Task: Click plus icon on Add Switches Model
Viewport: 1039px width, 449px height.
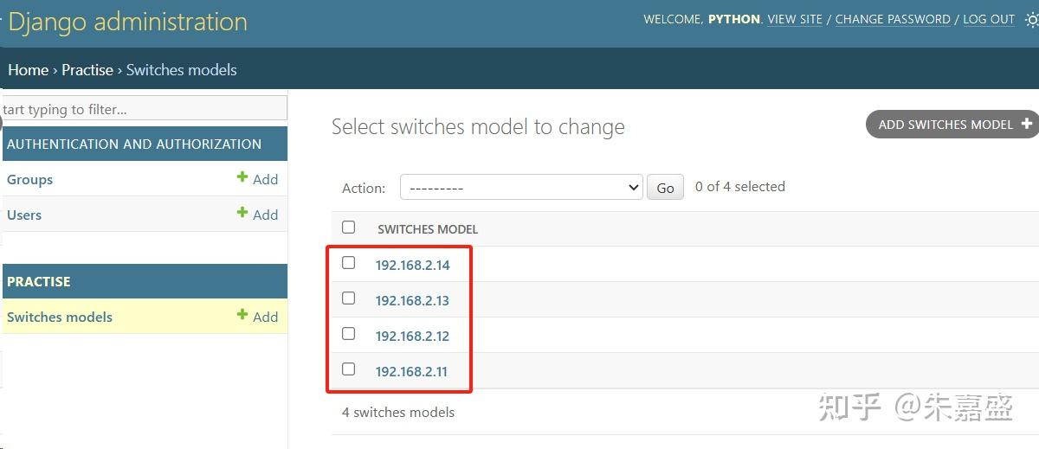Action: (1027, 124)
